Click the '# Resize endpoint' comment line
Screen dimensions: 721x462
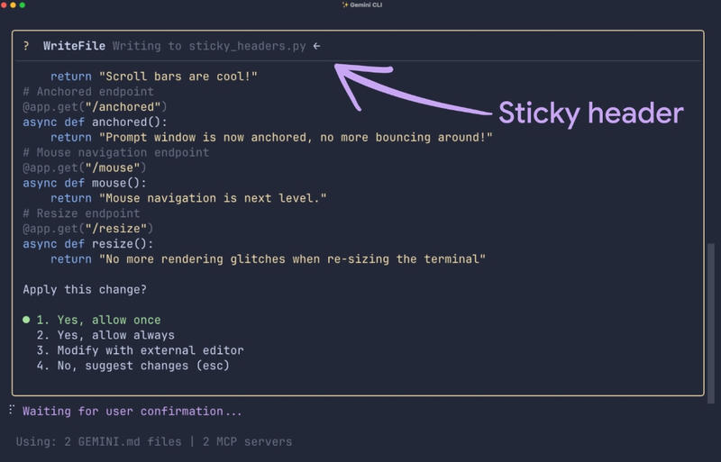81,213
